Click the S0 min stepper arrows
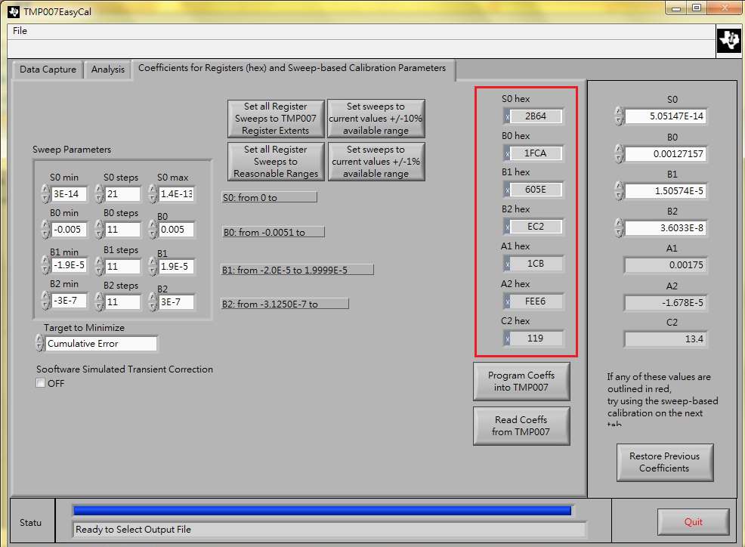 tap(45, 194)
